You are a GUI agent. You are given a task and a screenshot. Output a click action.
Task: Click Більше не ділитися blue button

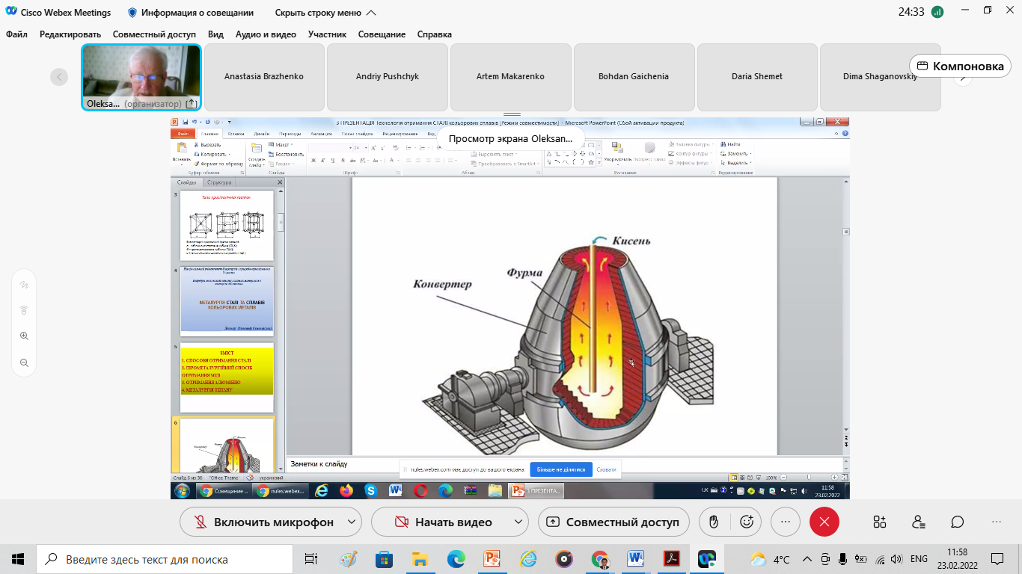(x=561, y=469)
